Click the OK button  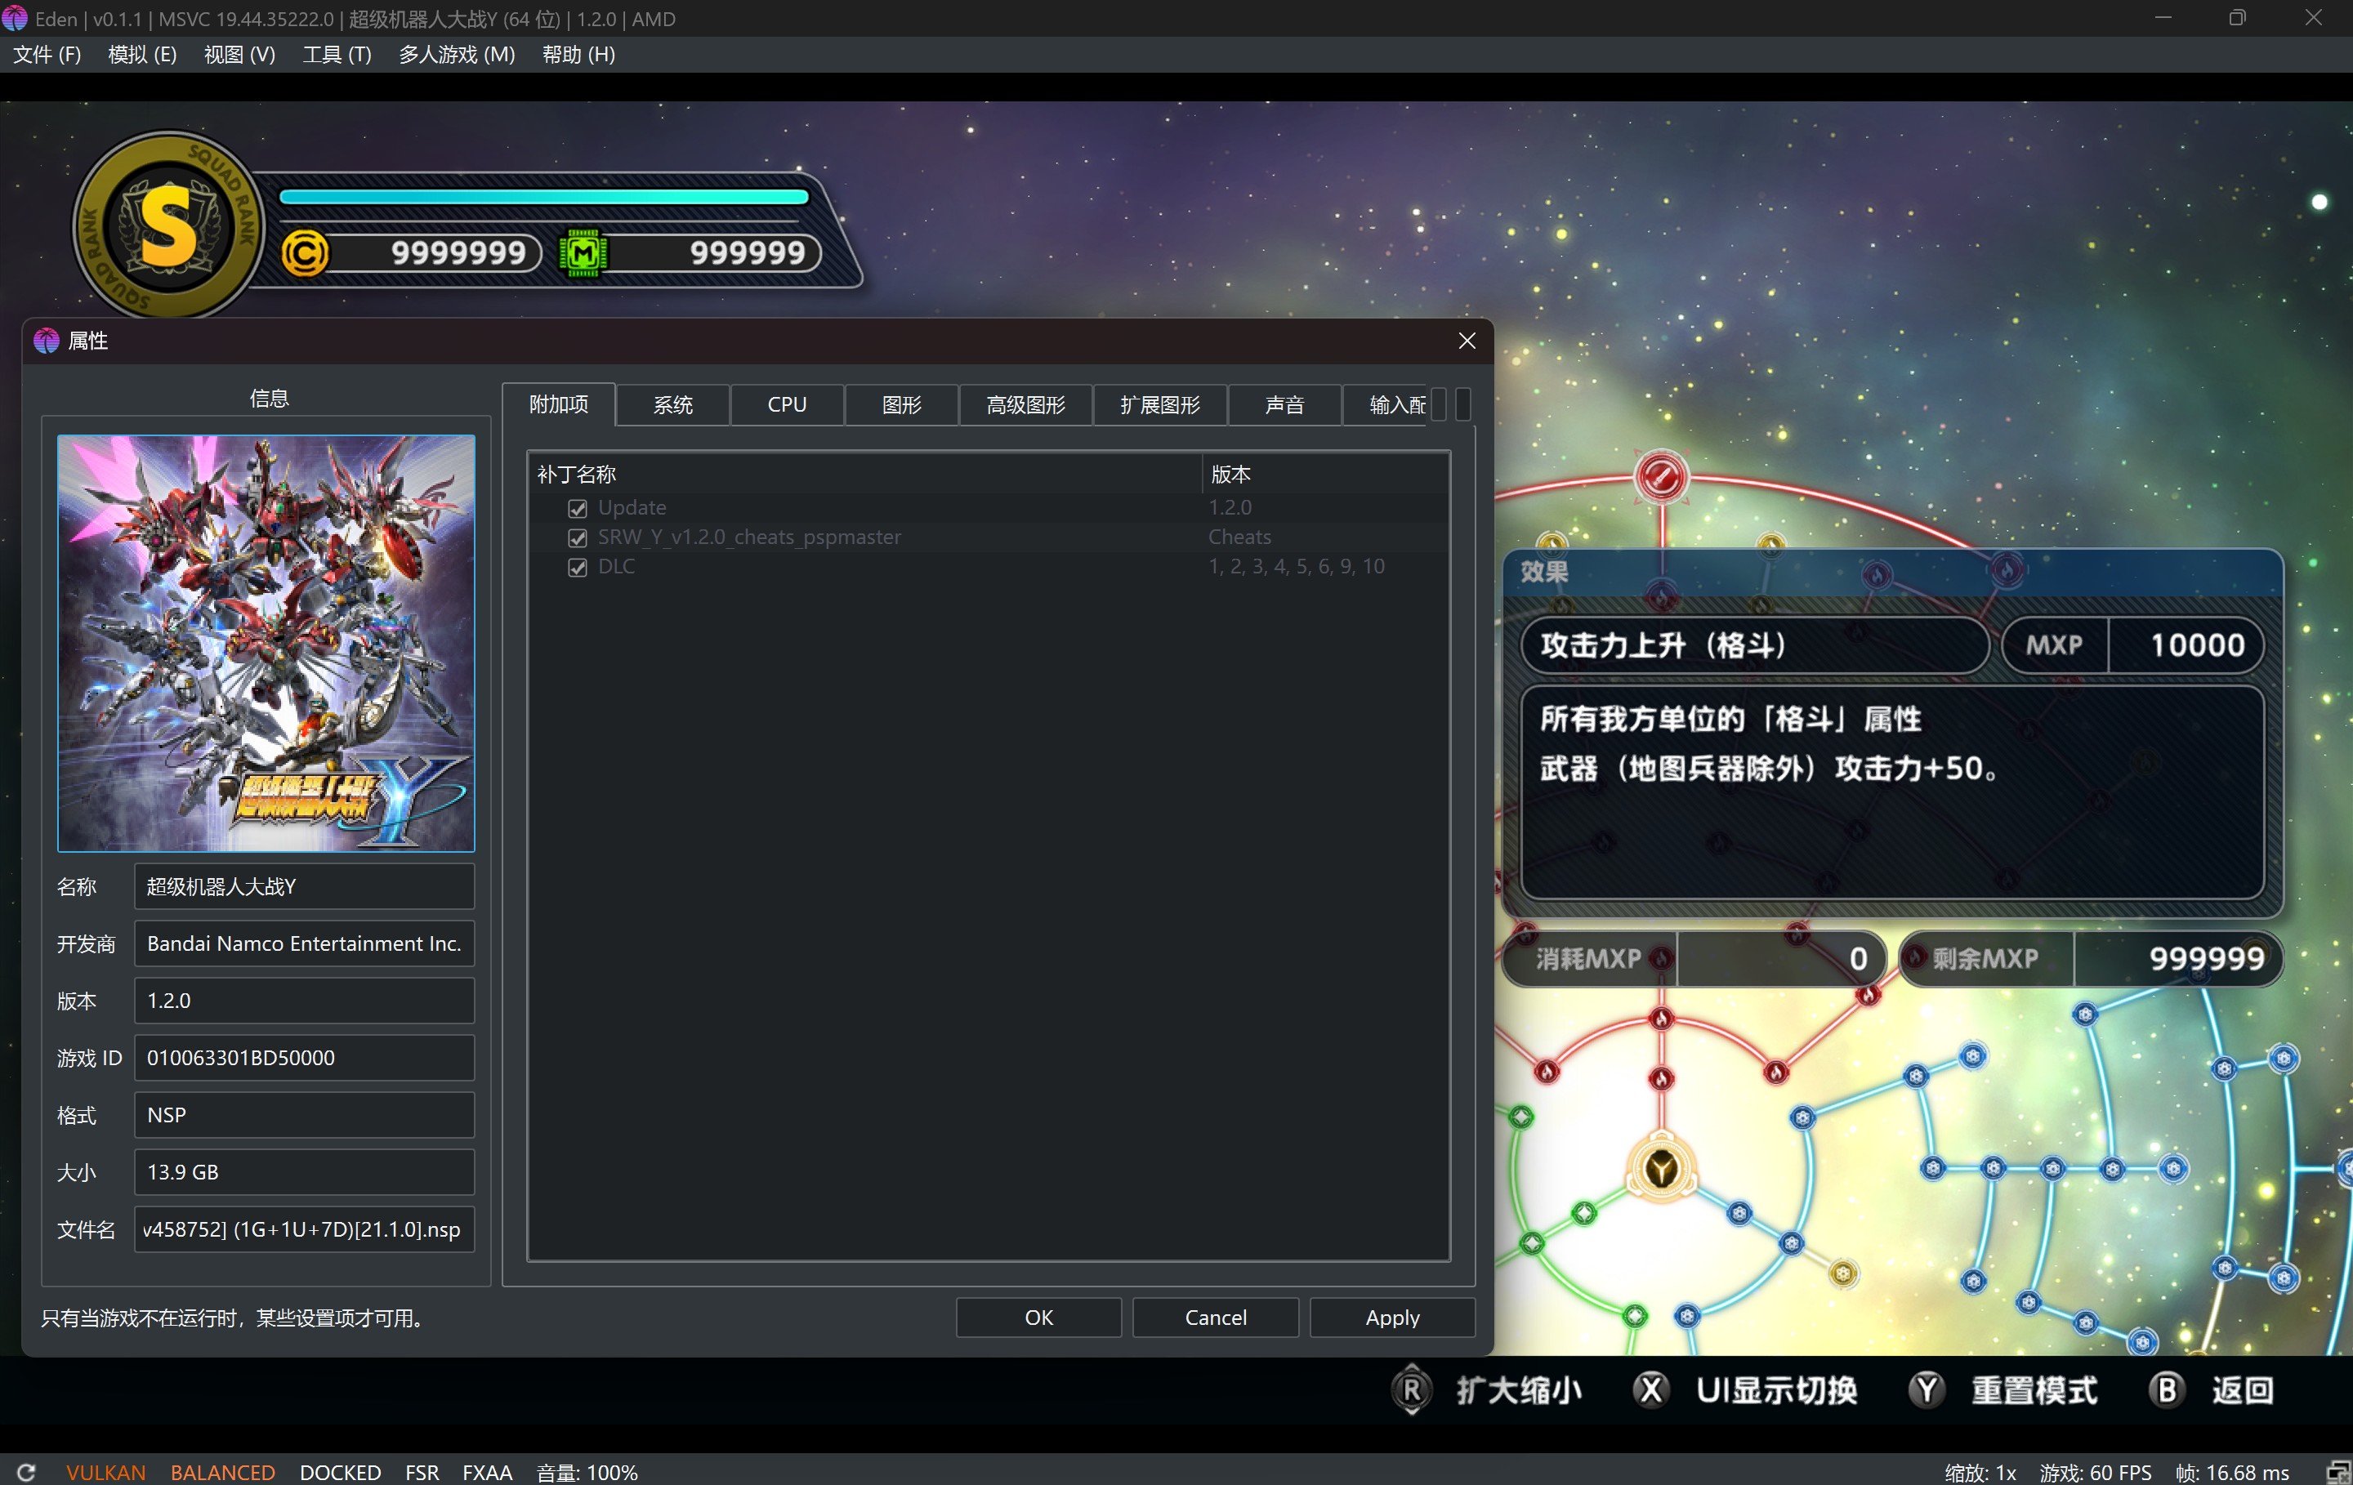pyautogui.click(x=1038, y=1317)
